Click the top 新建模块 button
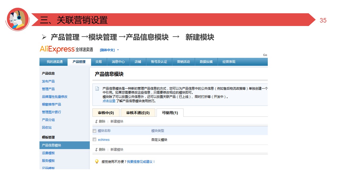 click(x=117, y=121)
